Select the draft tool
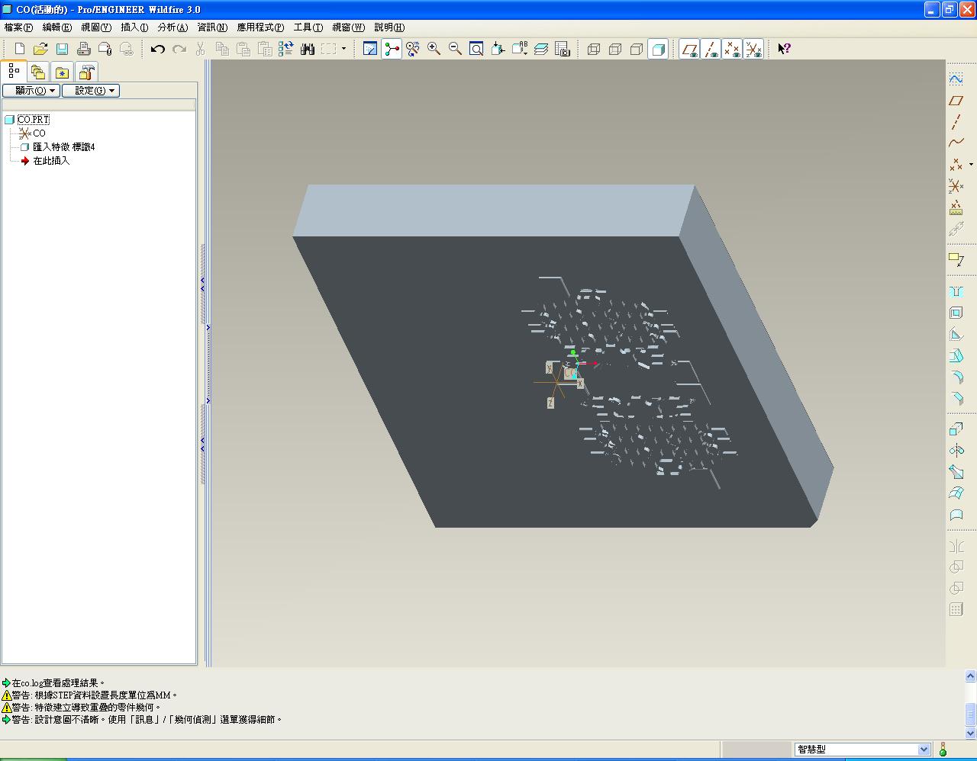This screenshot has width=977, height=761. point(956,355)
